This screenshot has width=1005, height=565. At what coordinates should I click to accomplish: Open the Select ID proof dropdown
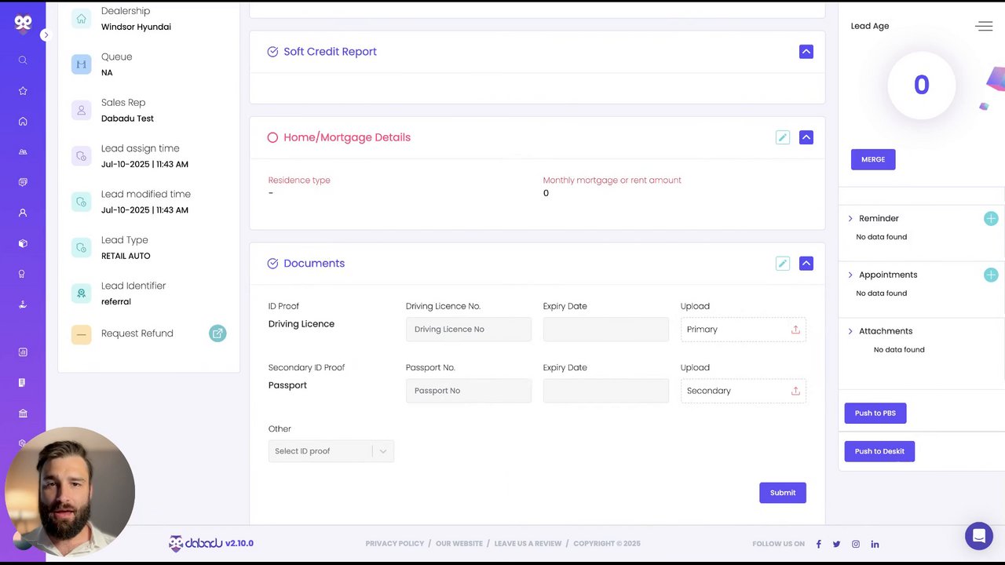pyautogui.click(x=331, y=451)
